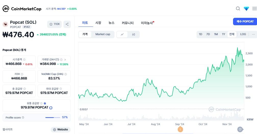Click the orange marker on the Sep '24 timeline
The image size is (257, 134).
pos(180,129)
